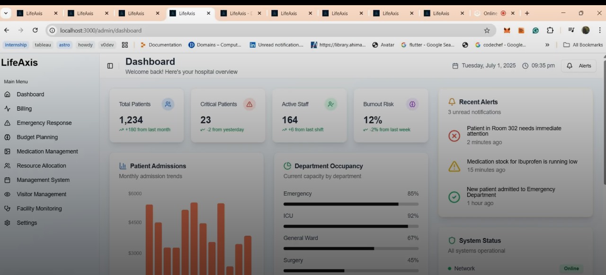
Task: Expand more bookmarks chevron
Action: pos(547,45)
